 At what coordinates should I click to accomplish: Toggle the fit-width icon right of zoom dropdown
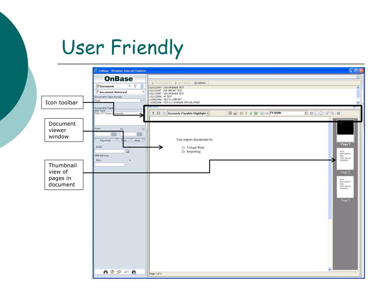tap(316, 113)
